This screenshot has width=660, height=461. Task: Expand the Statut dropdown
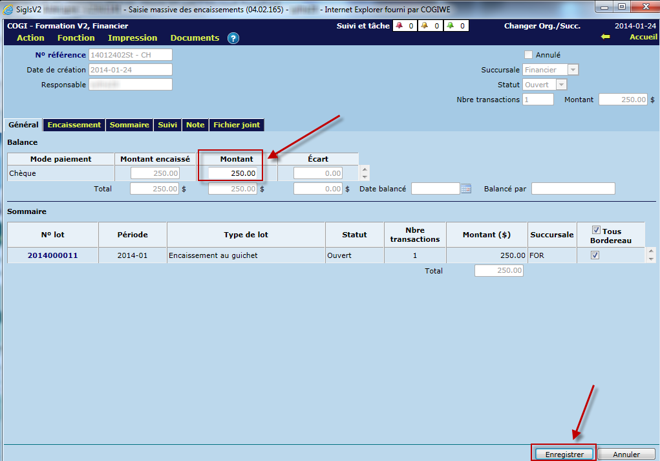point(561,85)
